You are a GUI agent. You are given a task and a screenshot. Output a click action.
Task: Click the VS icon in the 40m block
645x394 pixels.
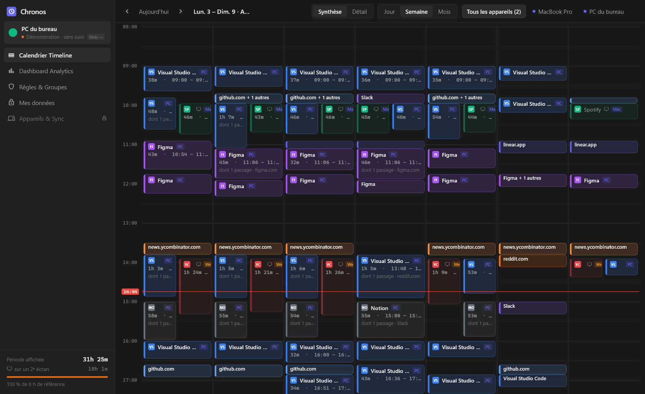click(400, 109)
